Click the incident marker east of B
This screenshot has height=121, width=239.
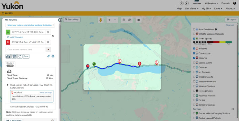coord(157,63)
